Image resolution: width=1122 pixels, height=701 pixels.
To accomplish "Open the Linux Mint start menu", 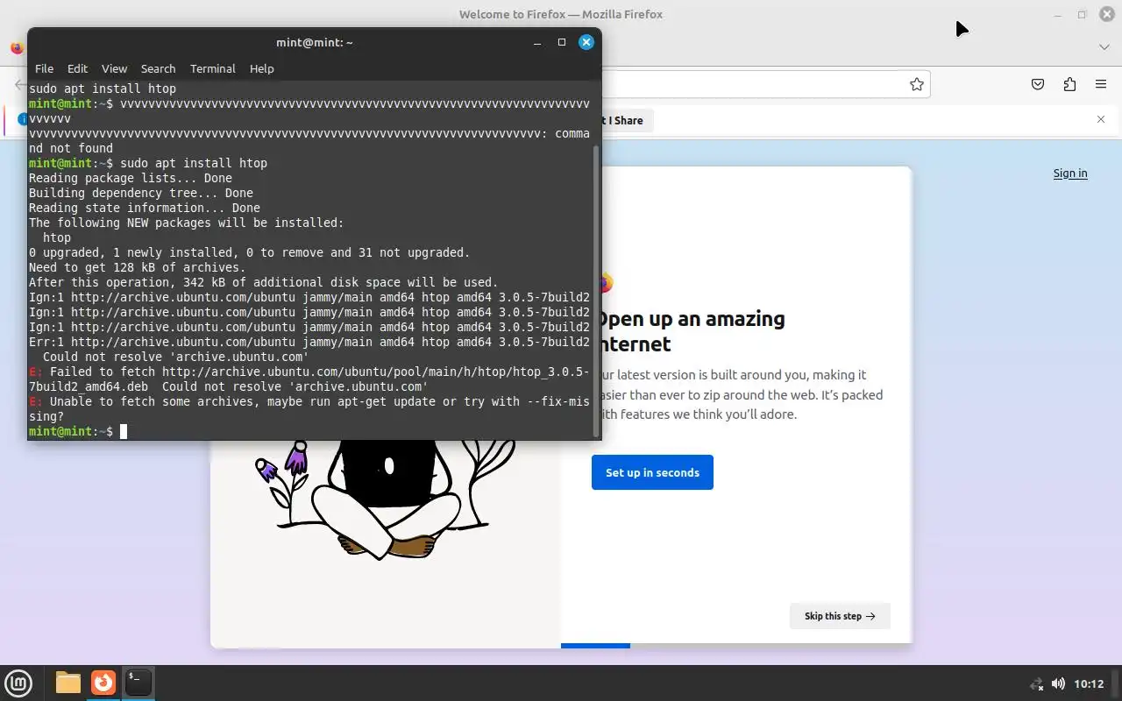I will pos(18,683).
